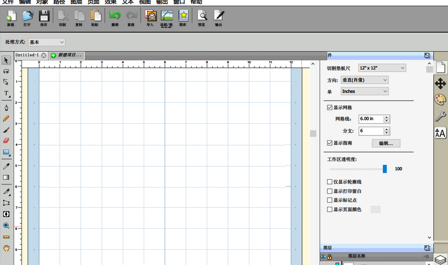Select the arrow selection tool

[x=6, y=60]
